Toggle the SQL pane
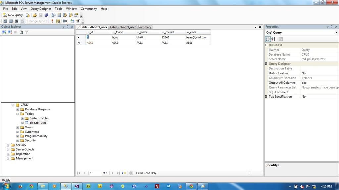The height and width of the screenshot is (190, 339). (x=17, y=21)
